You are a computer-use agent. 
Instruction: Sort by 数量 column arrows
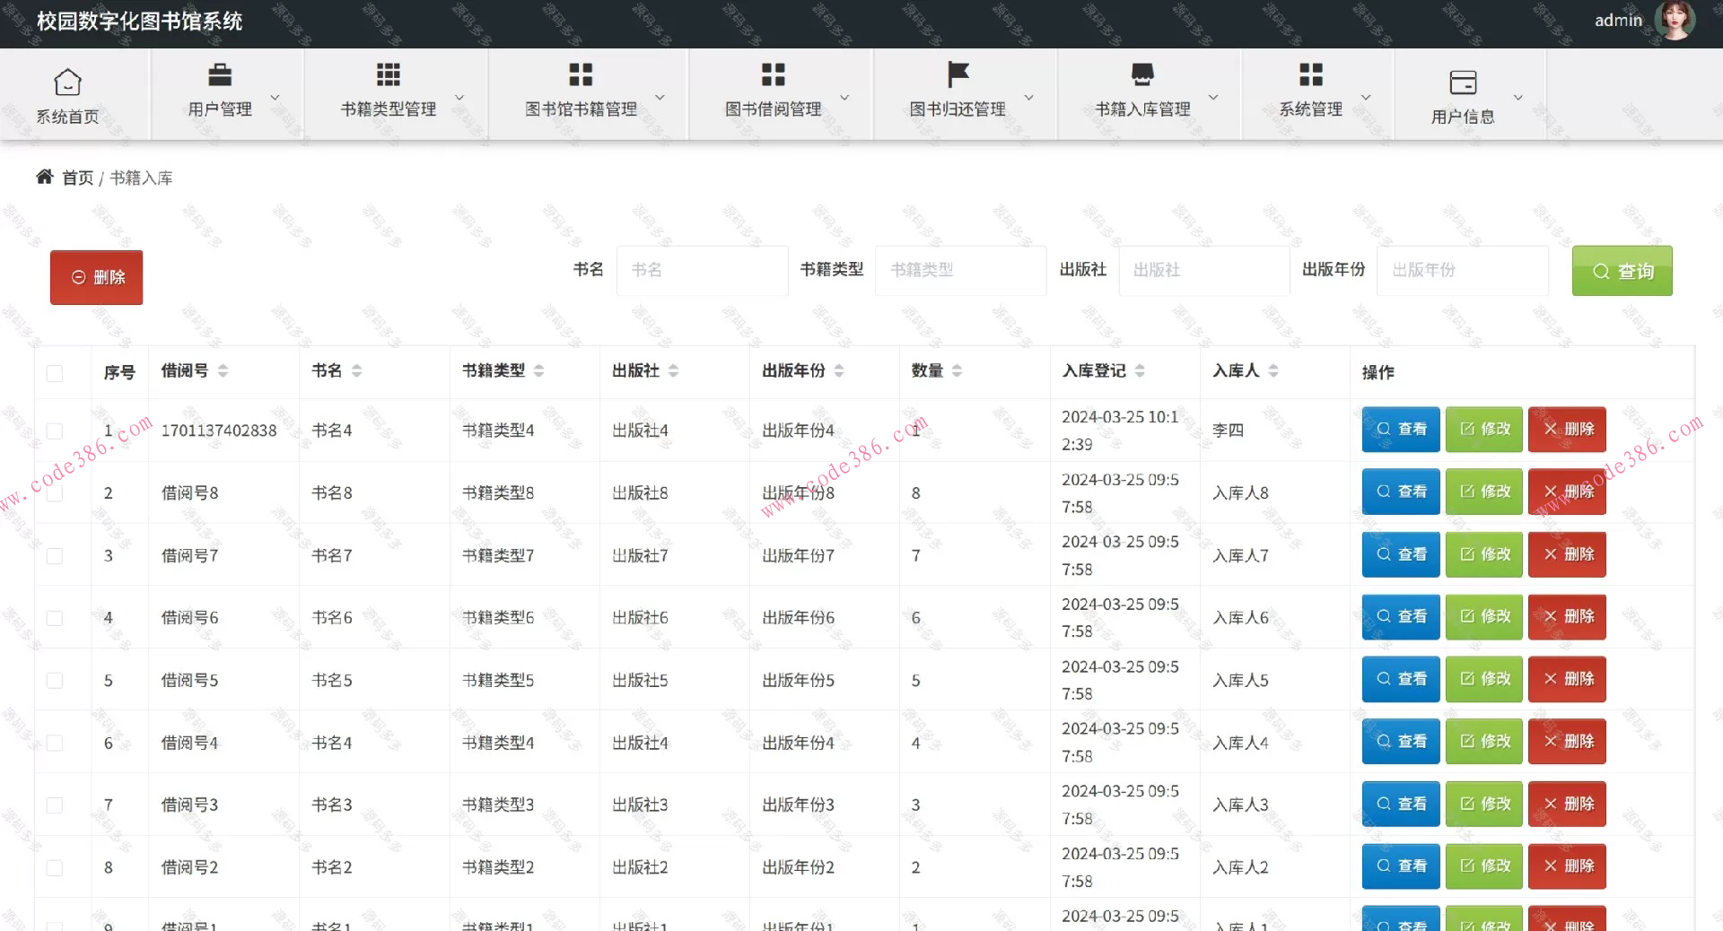(x=957, y=370)
